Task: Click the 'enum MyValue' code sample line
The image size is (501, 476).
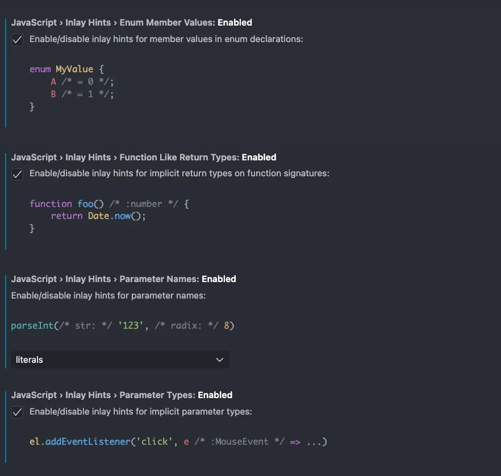Action: tap(67, 69)
